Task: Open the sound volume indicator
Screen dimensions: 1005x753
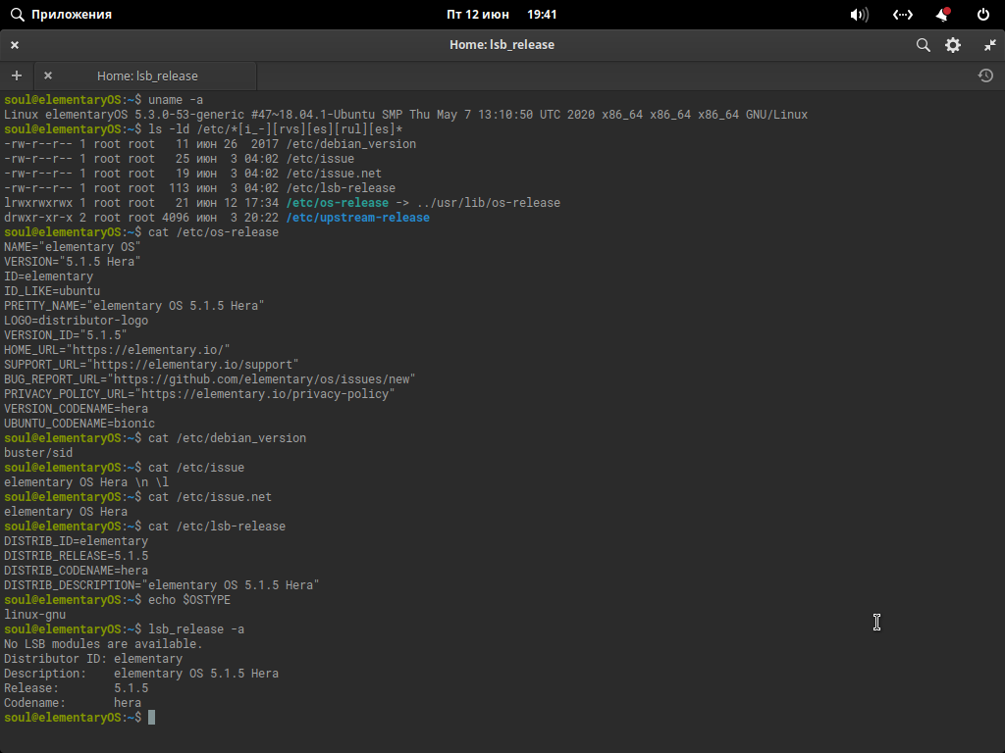Action: tap(859, 14)
